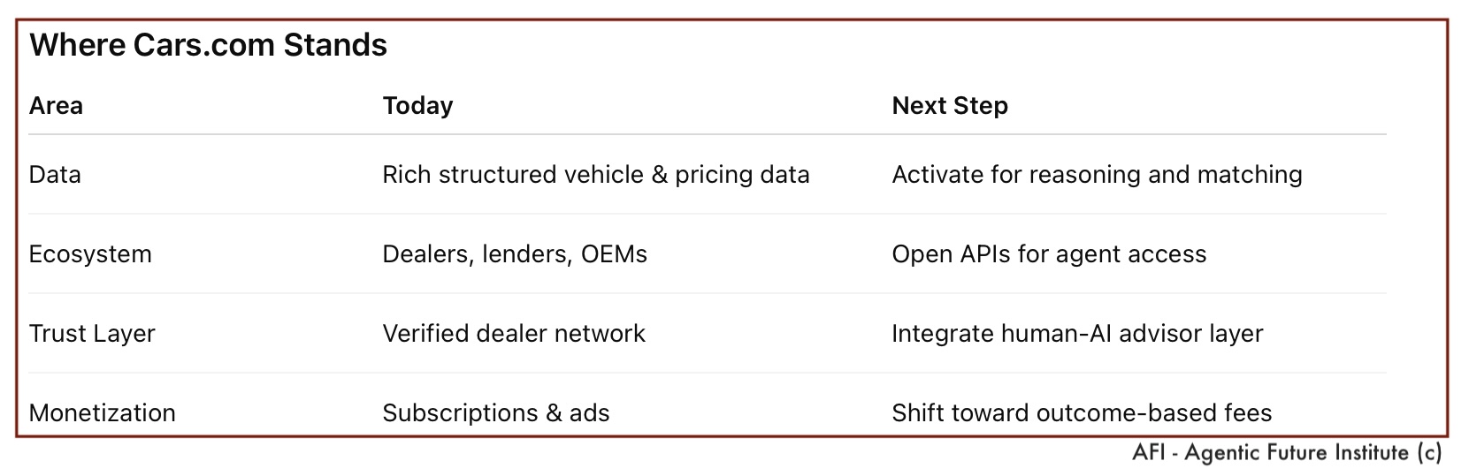Select the 'Ecosystem' row label
The width and height of the screenshot is (1469, 476).
90,254
